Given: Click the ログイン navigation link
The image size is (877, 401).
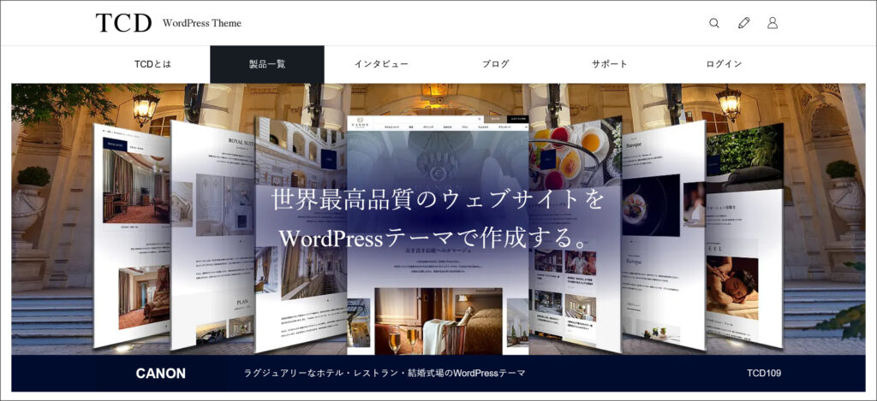Looking at the screenshot, I should 724,64.
